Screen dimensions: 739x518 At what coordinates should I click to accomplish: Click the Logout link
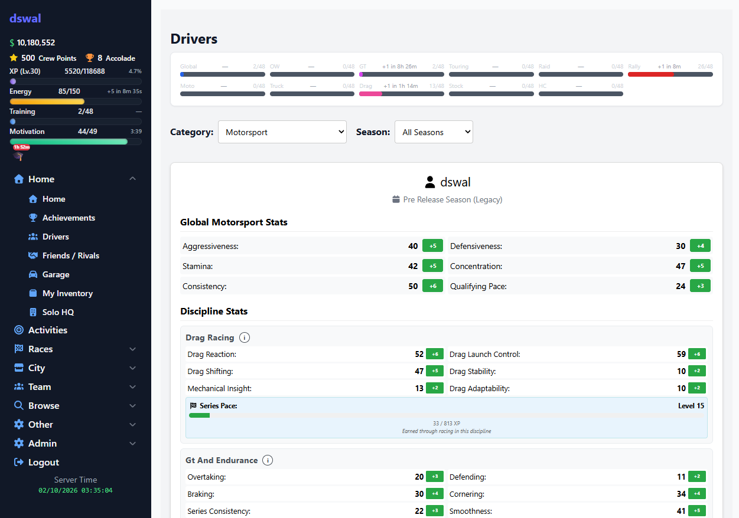44,463
